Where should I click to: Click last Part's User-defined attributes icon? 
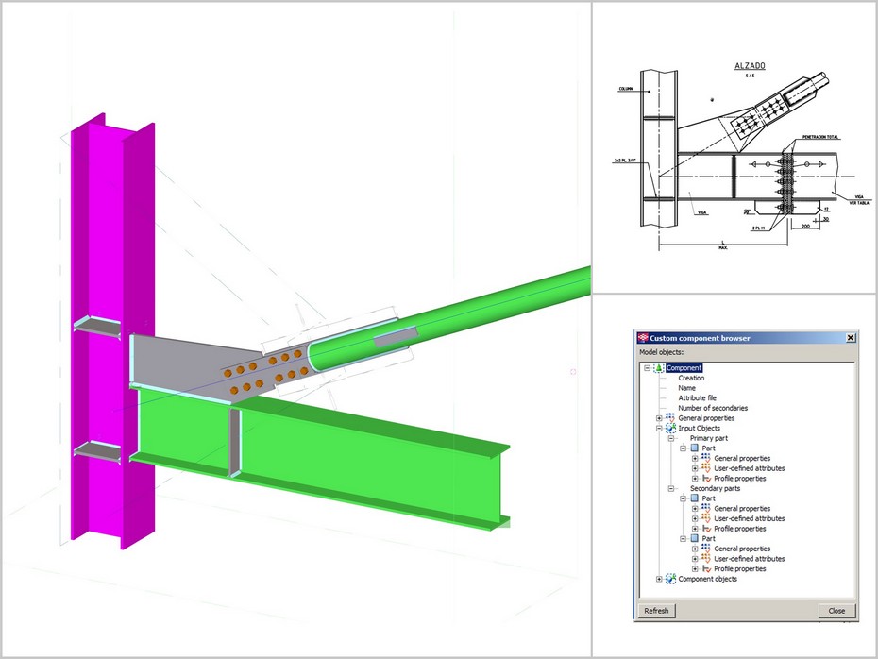tap(706, 559)
